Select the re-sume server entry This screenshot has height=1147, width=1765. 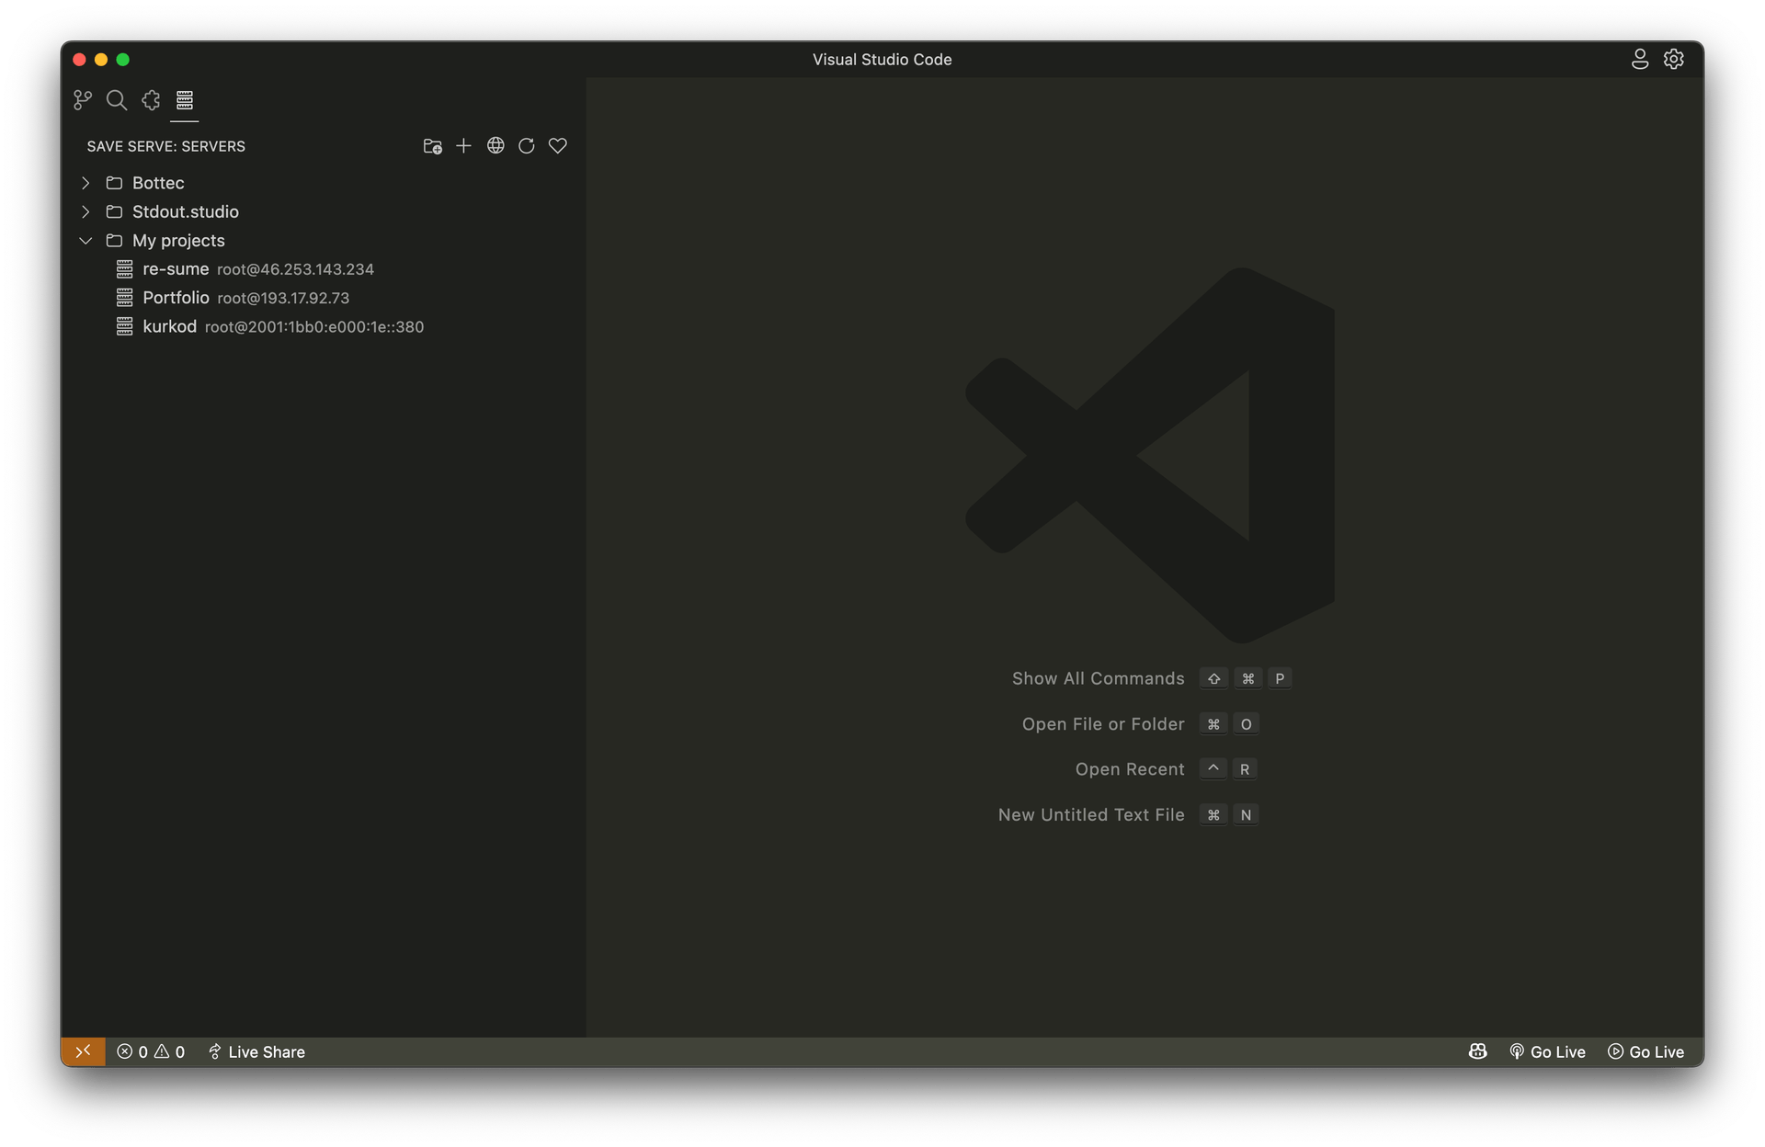tap(176, 269)
